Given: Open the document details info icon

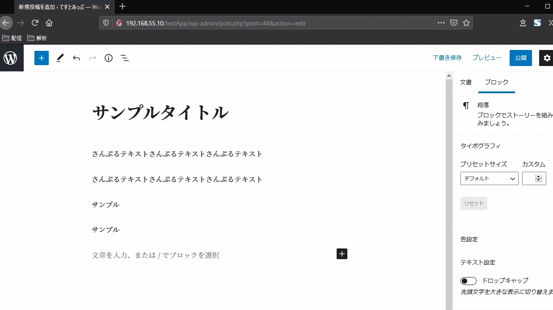Looking at the screenshot, I should pyautogui.click(x=109, y=58).
